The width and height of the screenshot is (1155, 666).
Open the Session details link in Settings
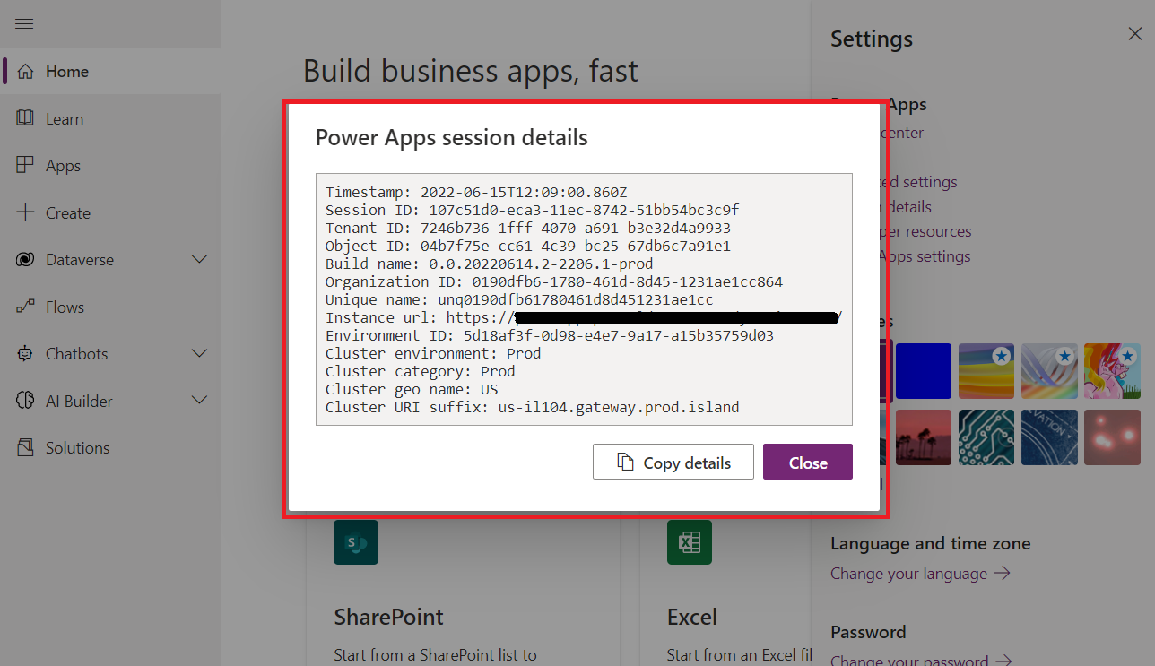pyautogui.click(x=908, y=207)
